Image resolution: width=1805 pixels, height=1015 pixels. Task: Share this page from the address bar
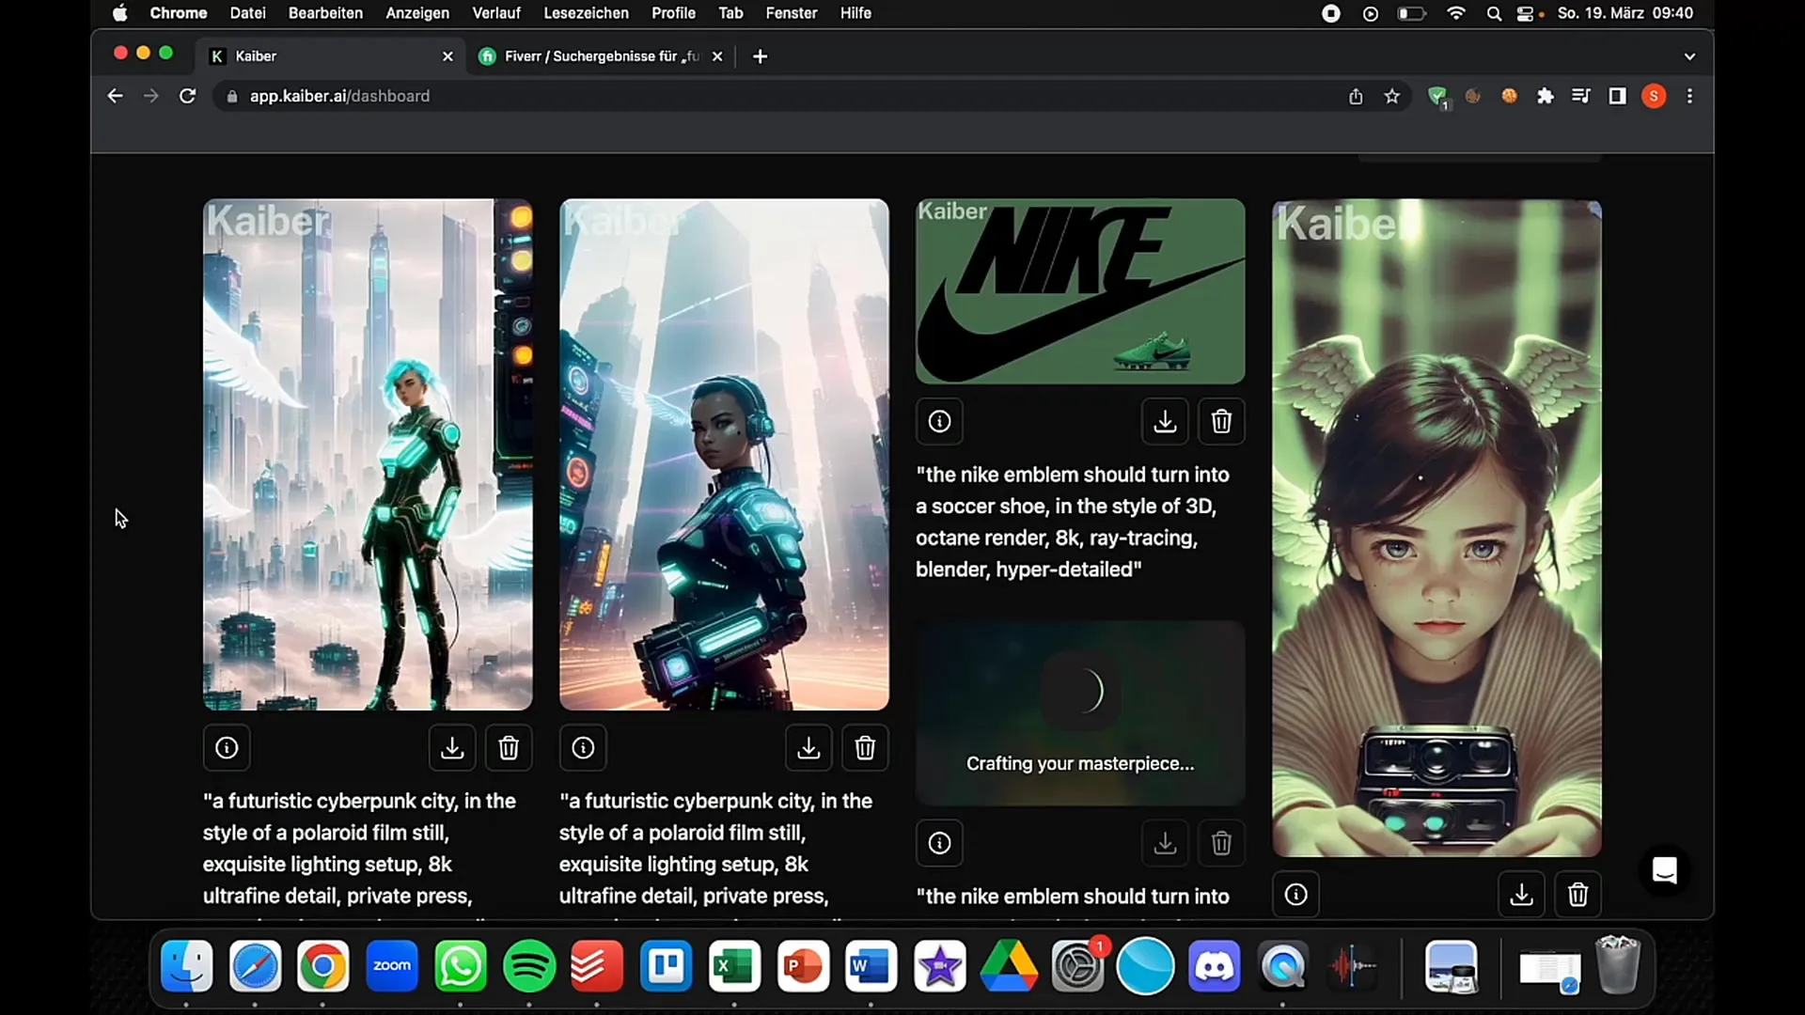pyautogui.click(x=1356, y=96)
